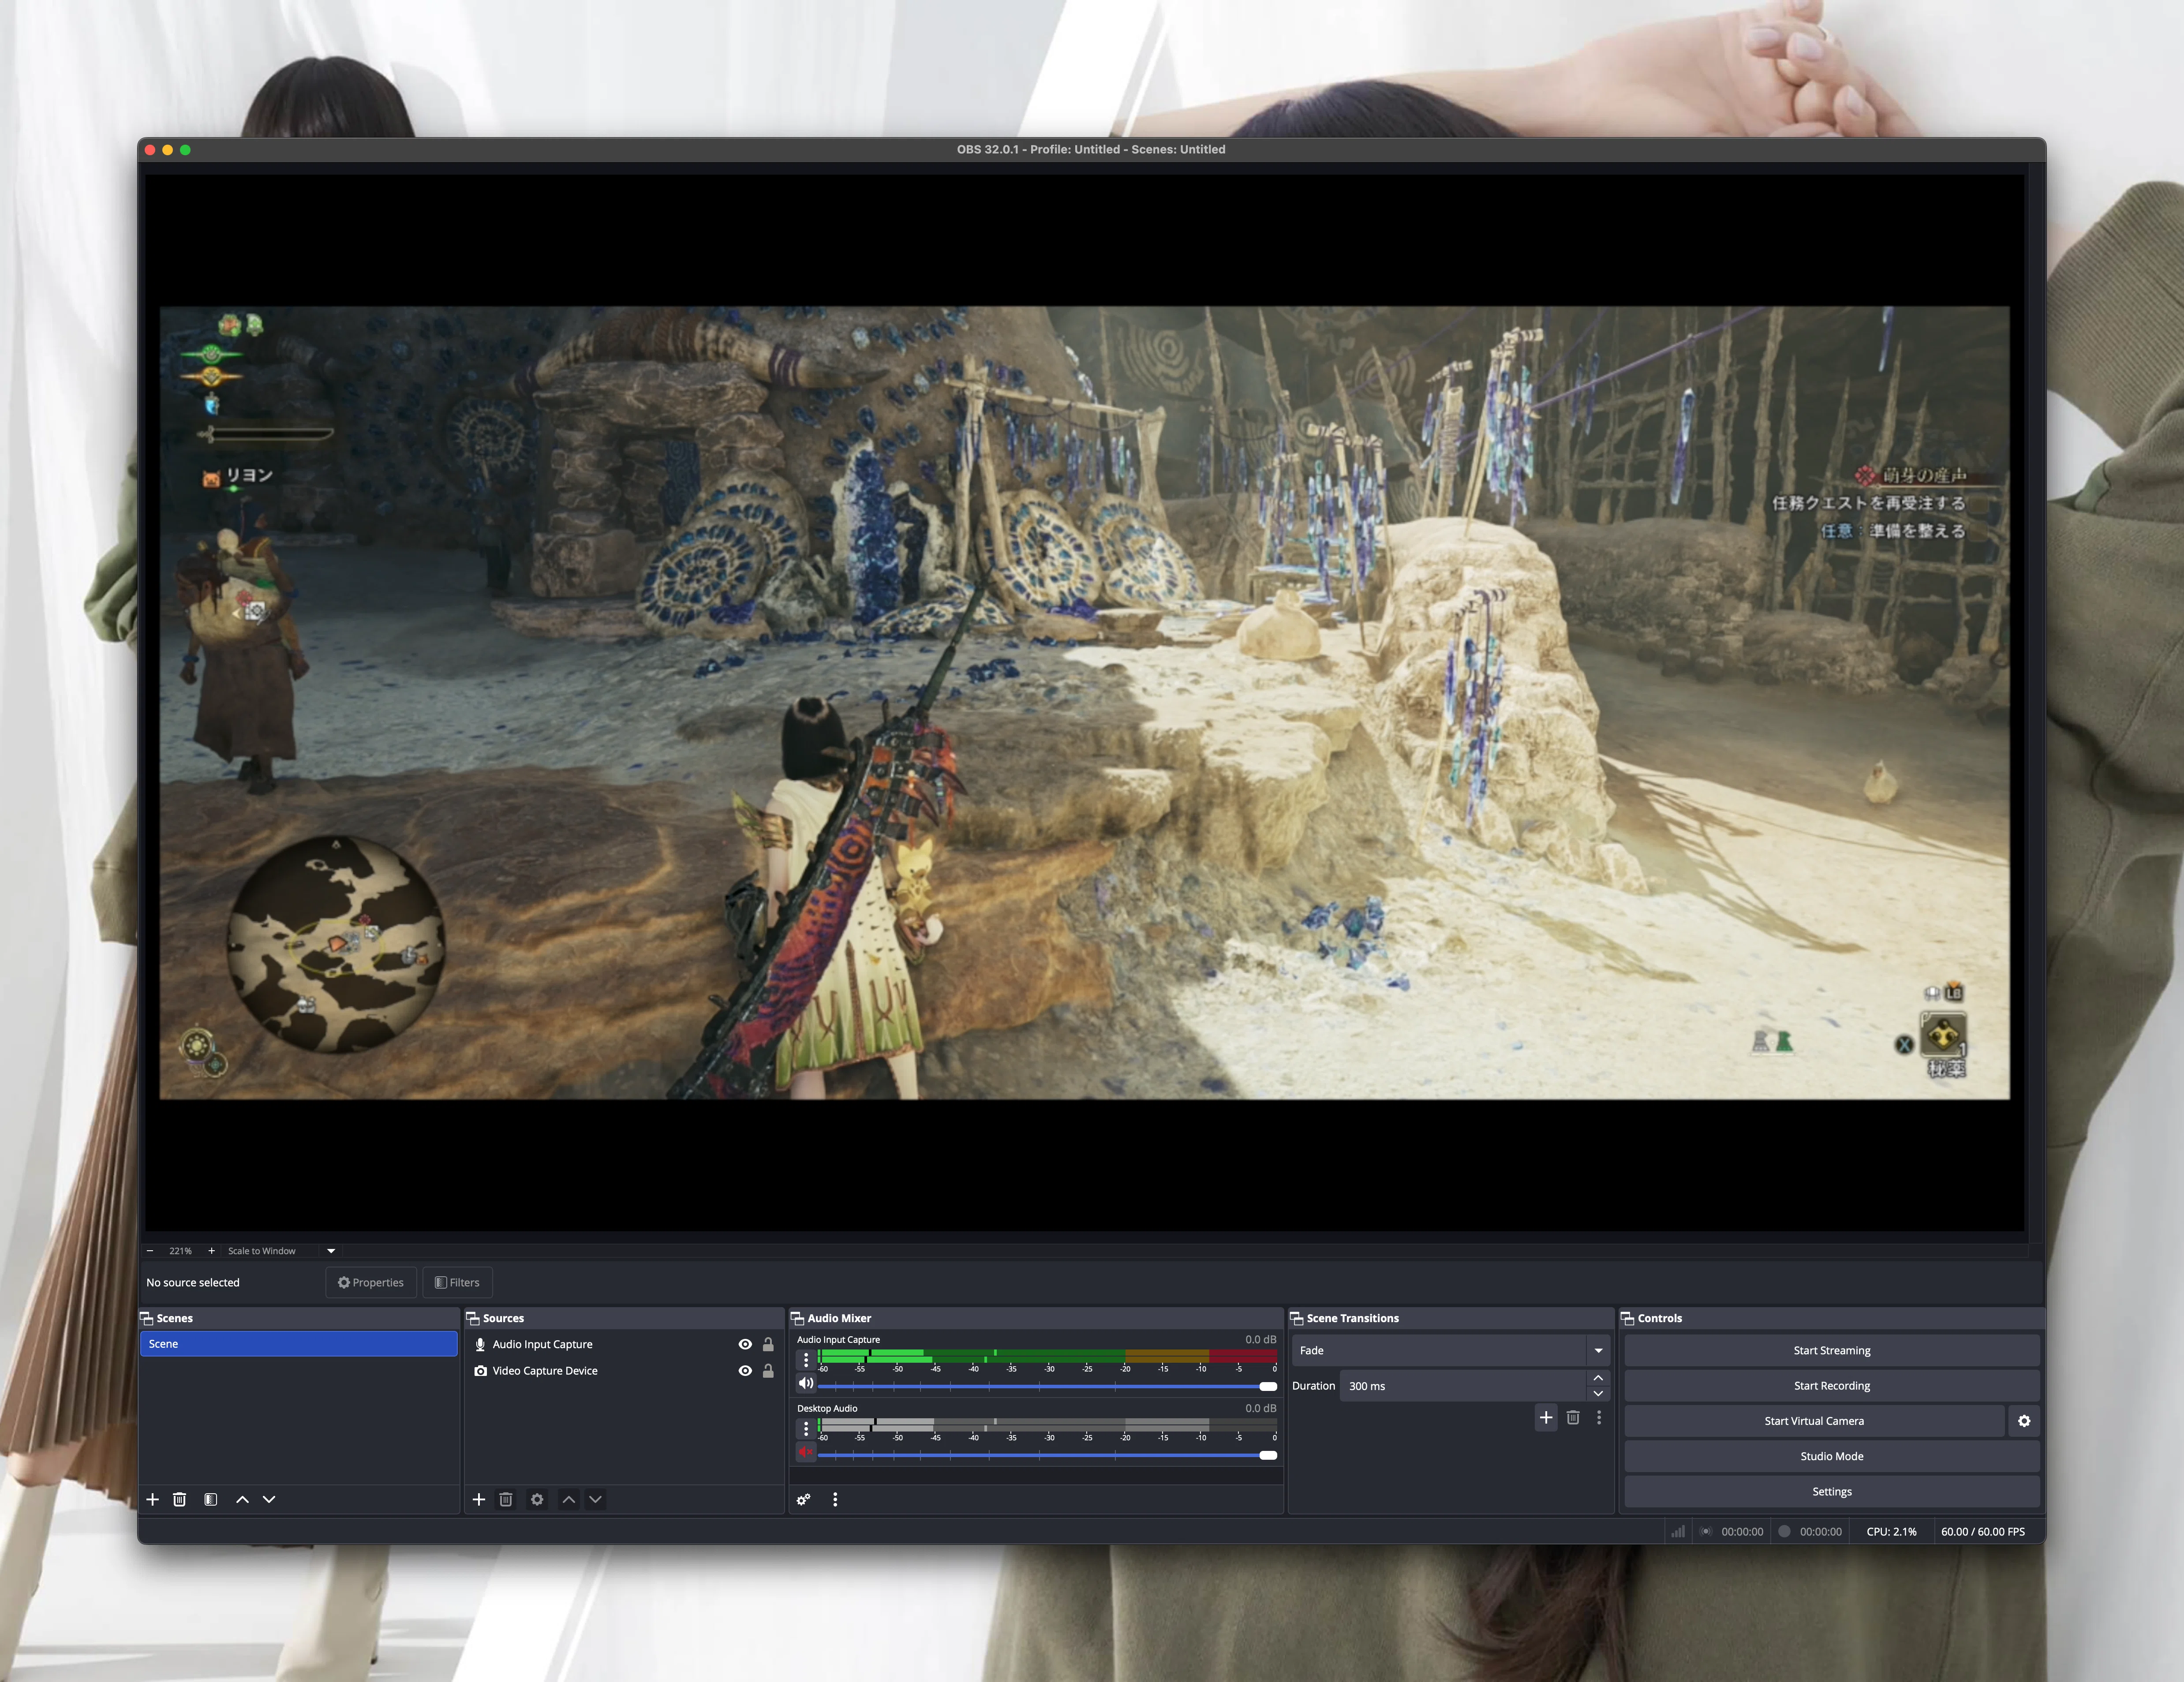Remove scene transition via trash icon
This screenshot has height=1682, width=2184.
pyautogui.click(x=1573, y=1417)
